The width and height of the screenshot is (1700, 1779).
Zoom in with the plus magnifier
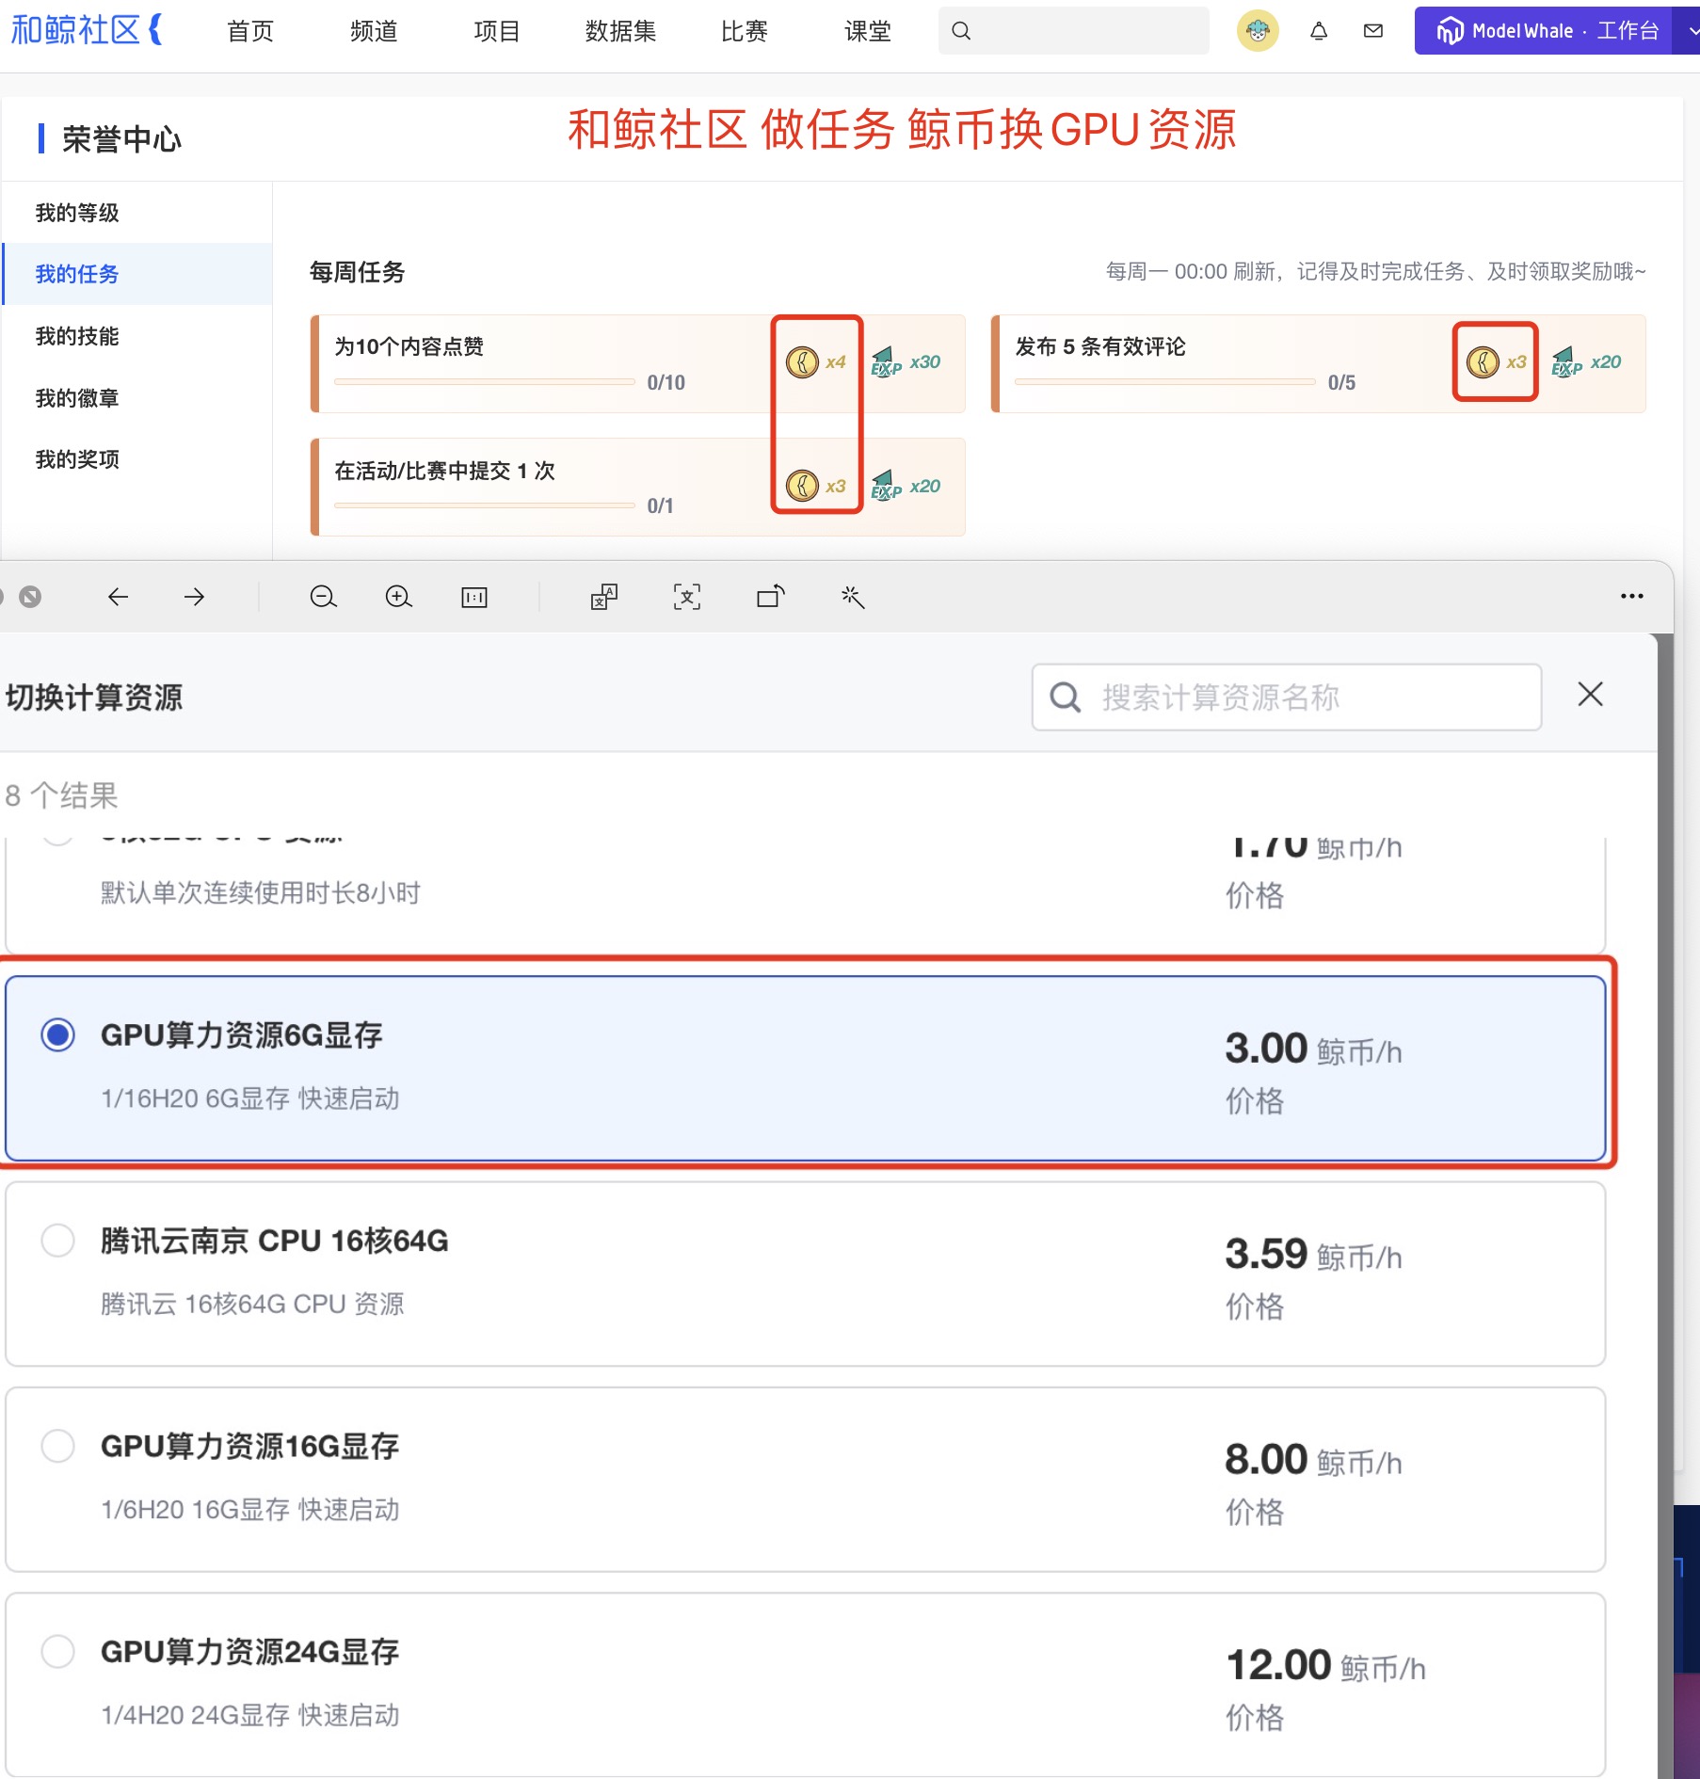[x=398, y=597]
